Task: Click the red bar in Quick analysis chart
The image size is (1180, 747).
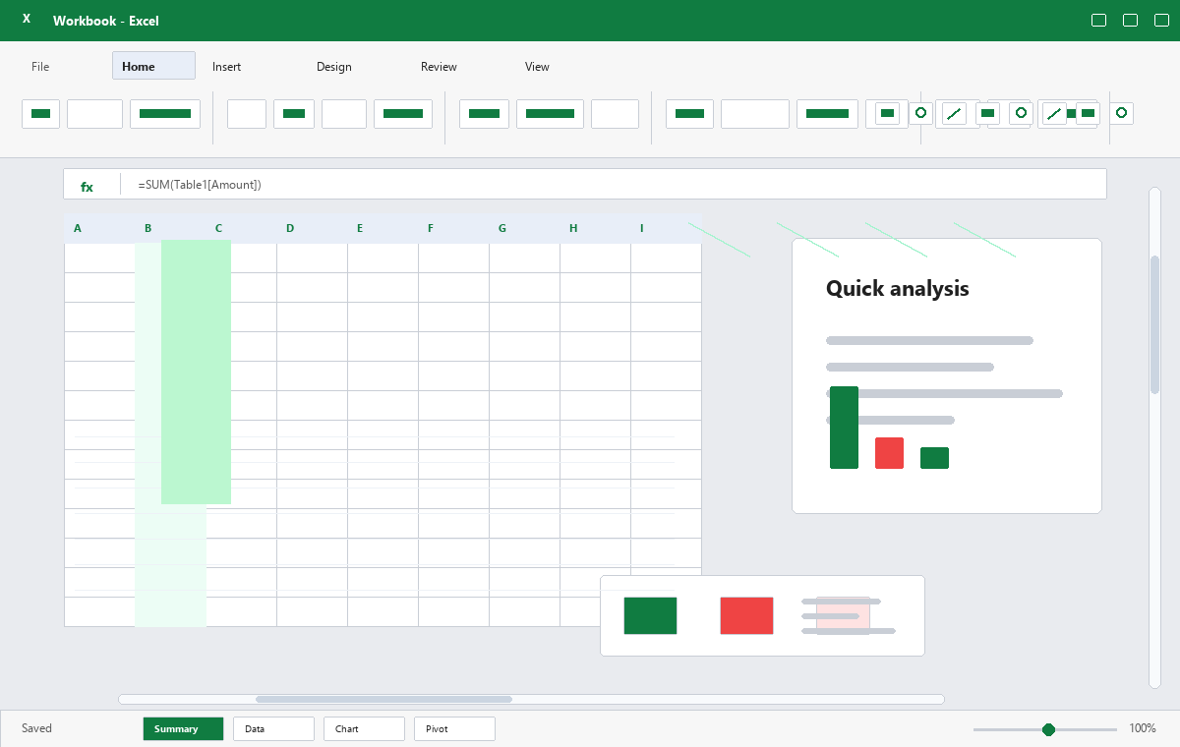Action: 889,453
